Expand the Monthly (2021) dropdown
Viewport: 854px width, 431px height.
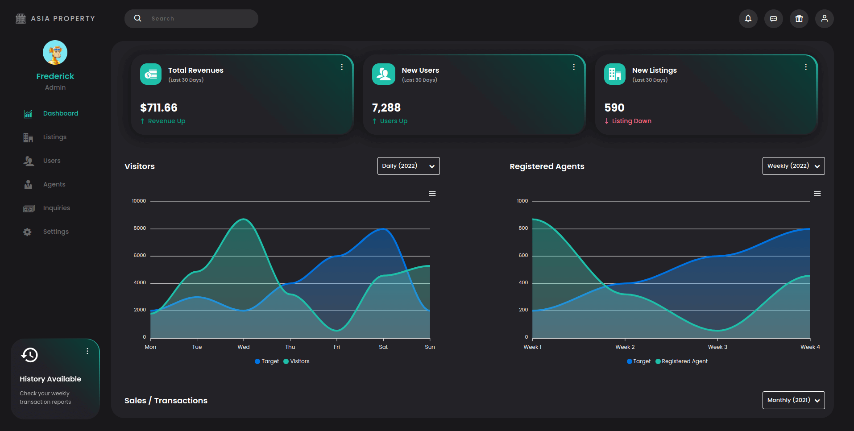click(x=793, y=400)
